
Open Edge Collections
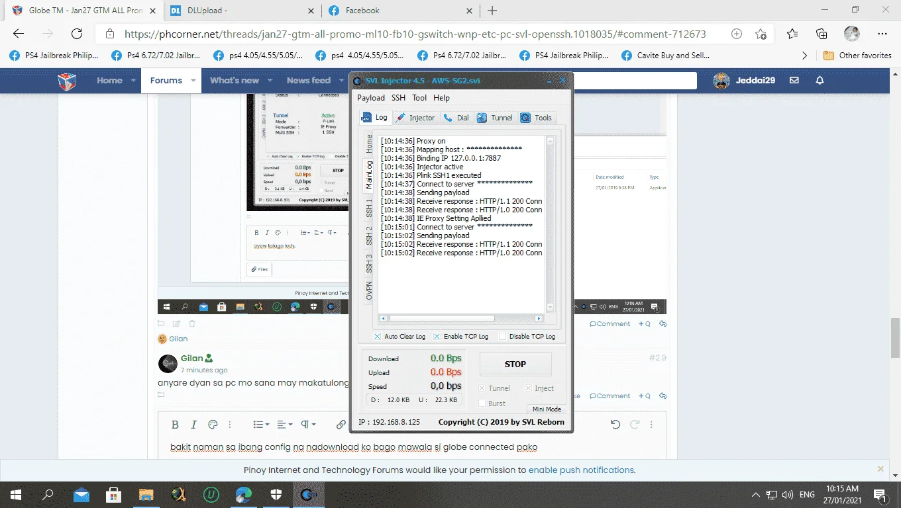(x=821, y=34)
